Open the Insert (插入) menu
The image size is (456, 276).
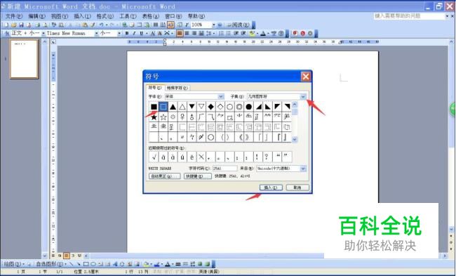82,16
